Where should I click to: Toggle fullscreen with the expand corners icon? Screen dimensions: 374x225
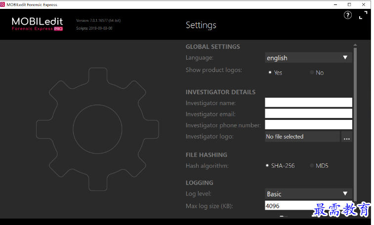(363, 15)
